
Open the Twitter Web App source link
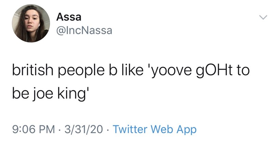click(154, 130)
